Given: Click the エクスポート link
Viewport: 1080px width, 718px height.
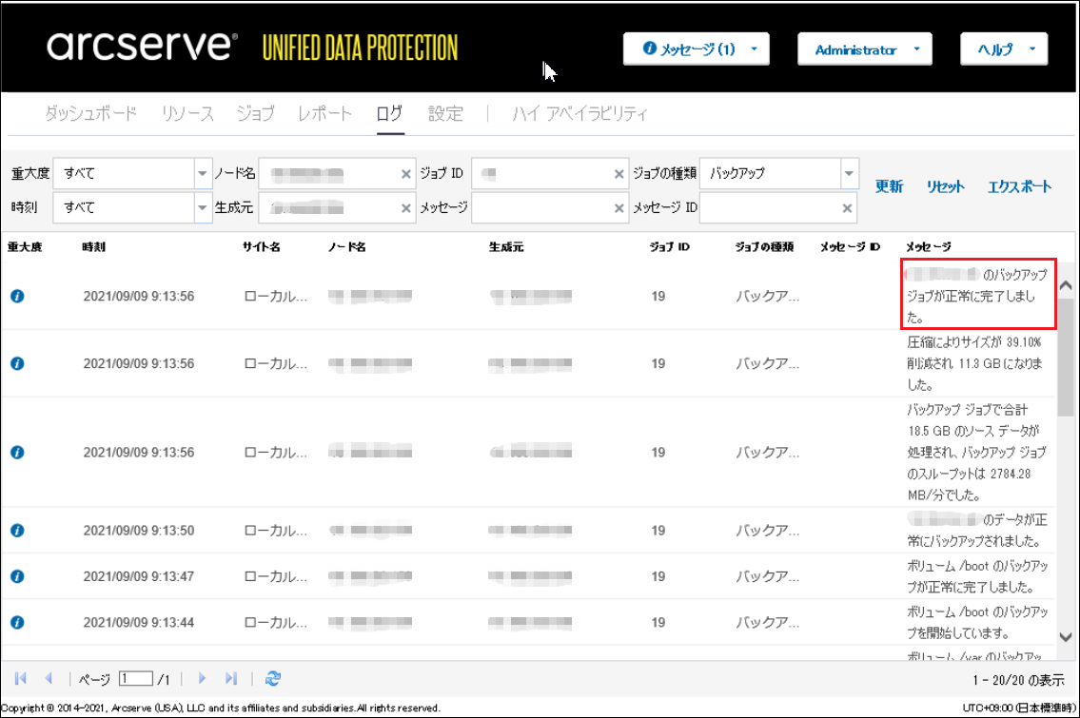Looking at the screenshot, I should (x=1019, y=187).
